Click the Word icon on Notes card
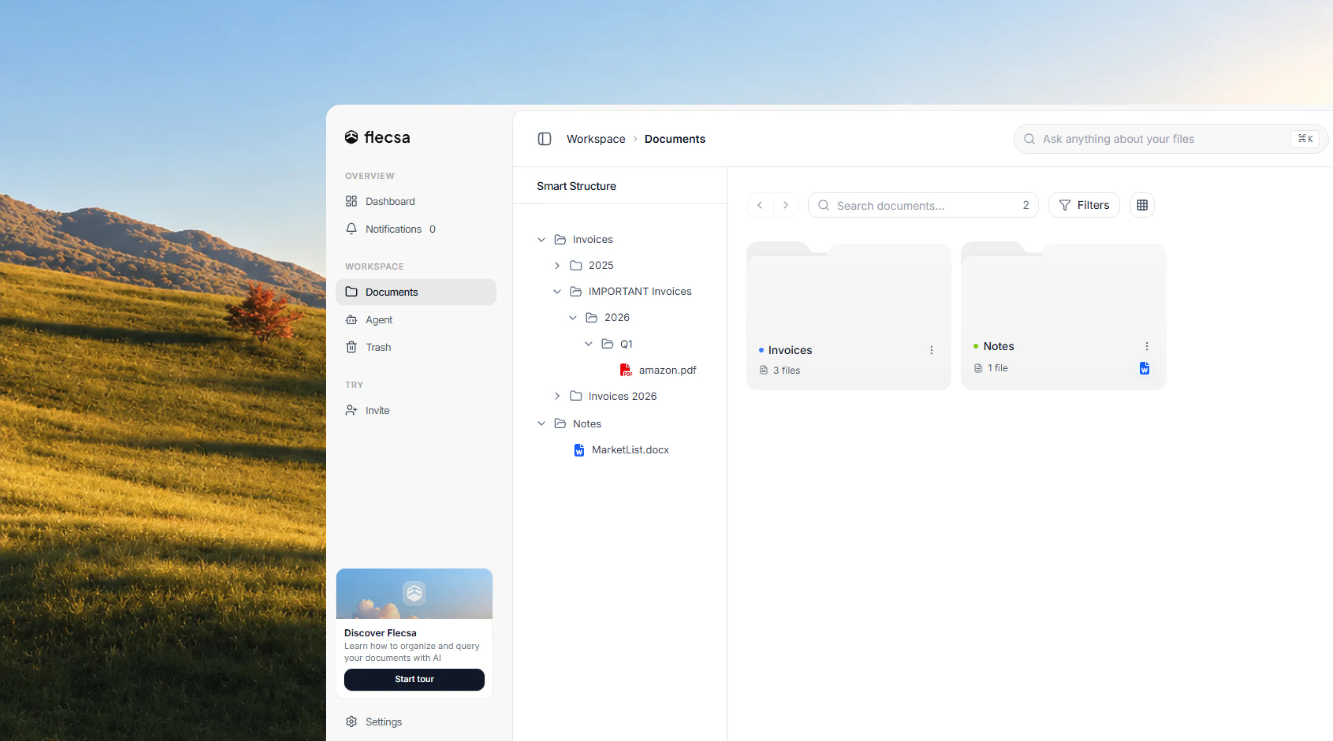The height and width of the screenshot is (741, 1333). tap(1144, 368)
